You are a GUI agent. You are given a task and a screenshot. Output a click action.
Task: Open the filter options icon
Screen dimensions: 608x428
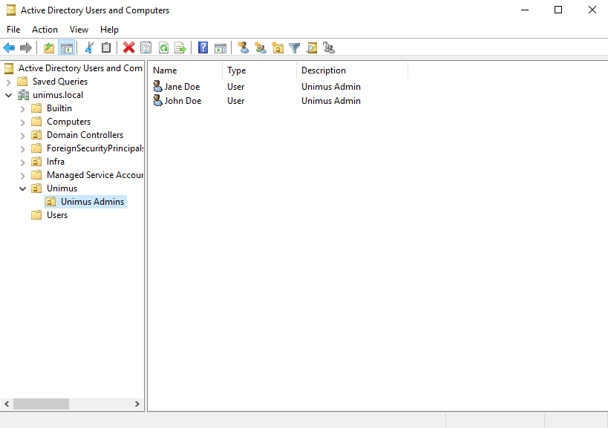tap(294, 47)
